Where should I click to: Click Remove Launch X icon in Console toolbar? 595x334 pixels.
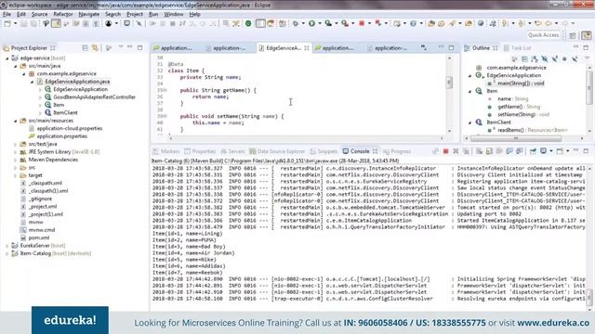[456, 151]
